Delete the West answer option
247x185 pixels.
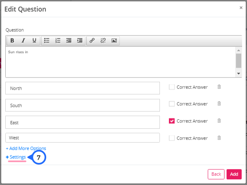click(219, 138)
